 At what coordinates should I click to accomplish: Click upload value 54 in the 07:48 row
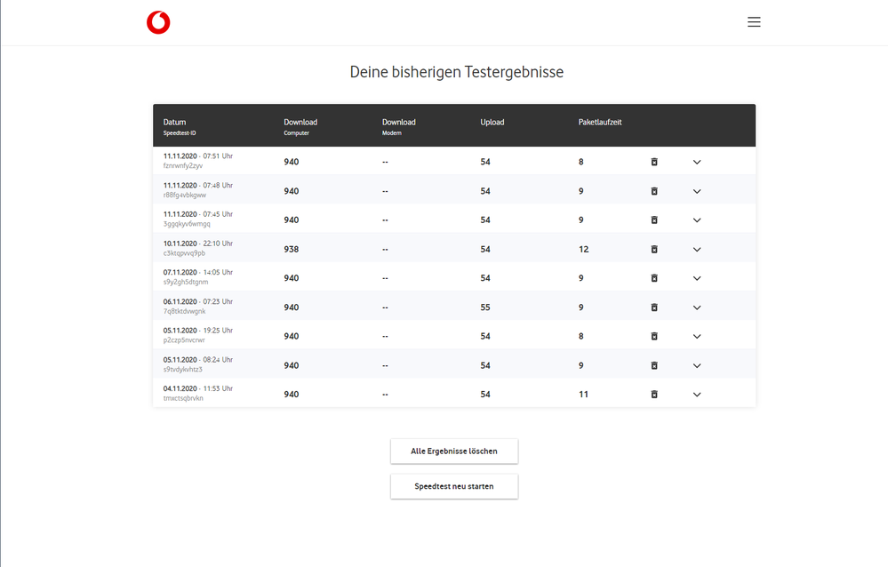pyautogui.click(x=485, y=191)
